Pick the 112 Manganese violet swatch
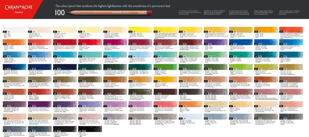309x137 pixels. tap(115, 104)
